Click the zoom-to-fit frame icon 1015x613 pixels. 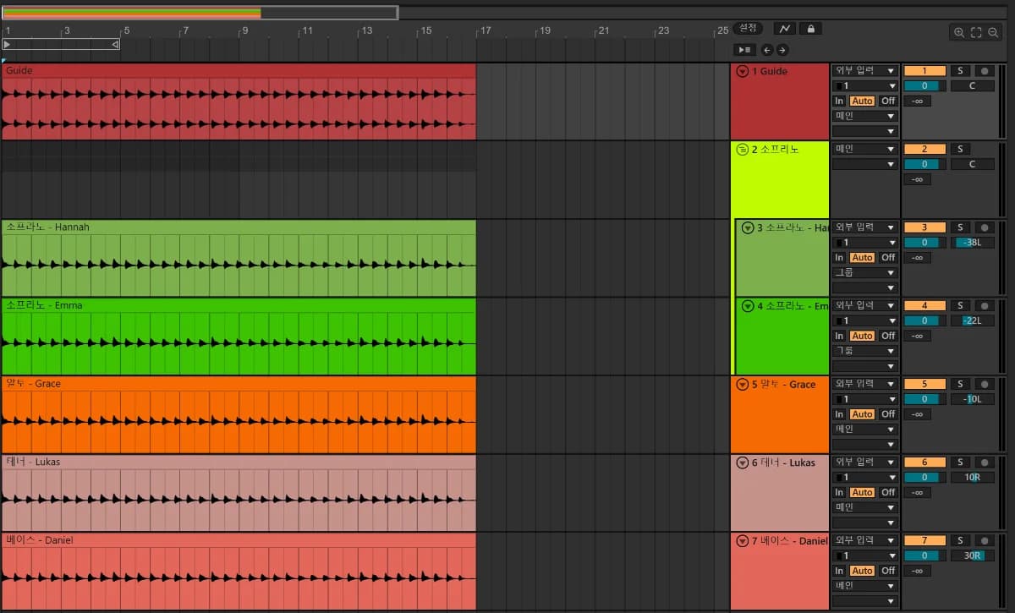(x=976, y=32)
